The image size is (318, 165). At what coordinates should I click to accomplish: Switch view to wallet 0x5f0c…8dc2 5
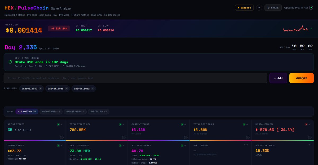[99, 112]
